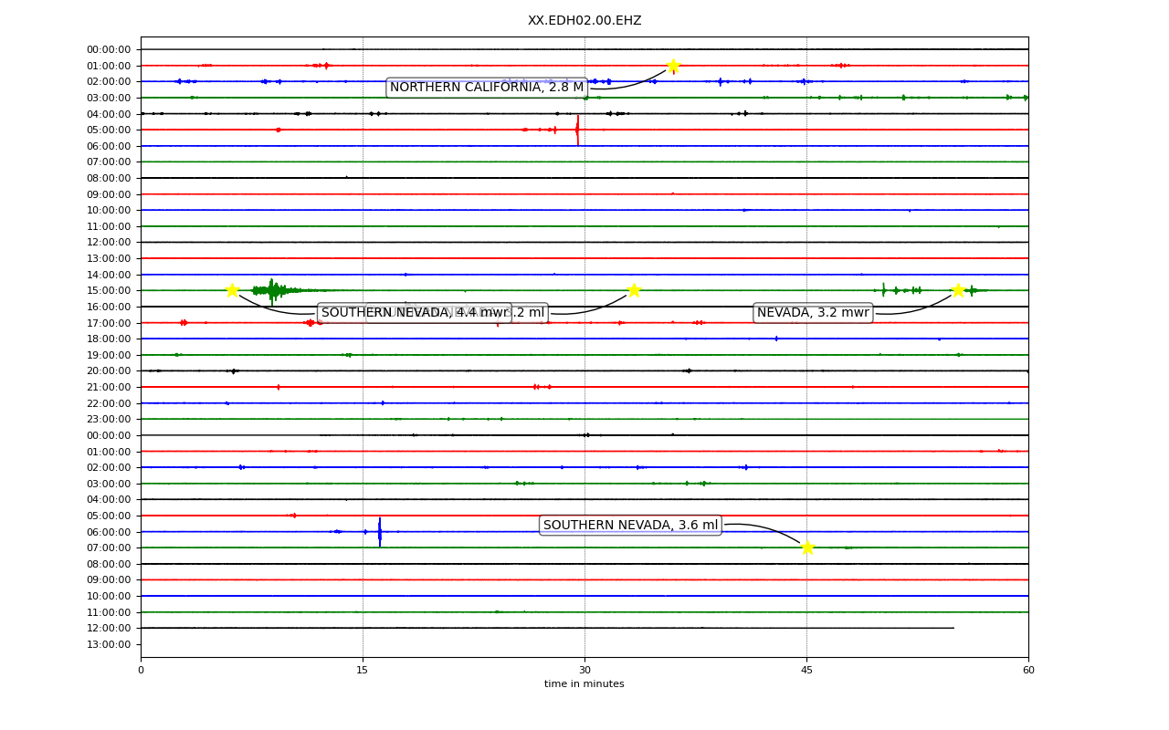Screen dimensions: 1169x730
Task: Open the NORTHERN CALIFORNIA, 2.8 M annotation box
Action: (487, 88)
